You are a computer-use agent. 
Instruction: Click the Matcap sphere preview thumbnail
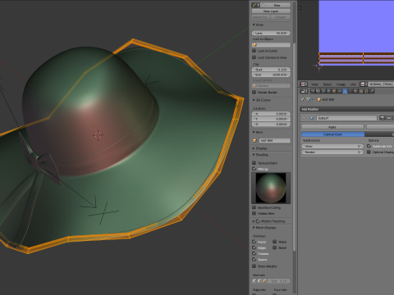(x=271, y=188)
